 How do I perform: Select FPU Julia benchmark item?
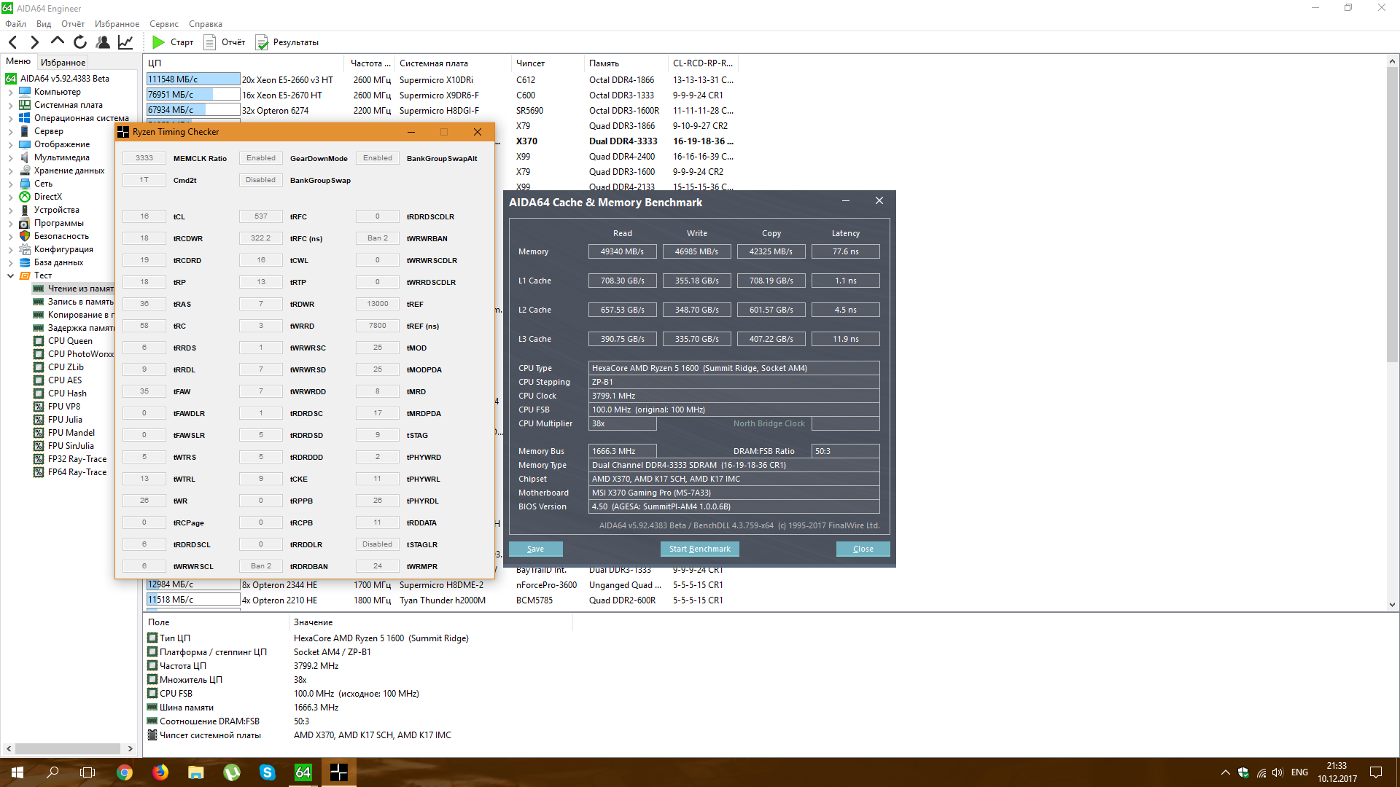[65, 420]
